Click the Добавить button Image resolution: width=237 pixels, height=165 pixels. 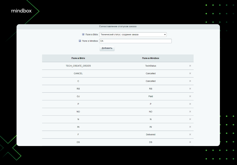[107, 48]
